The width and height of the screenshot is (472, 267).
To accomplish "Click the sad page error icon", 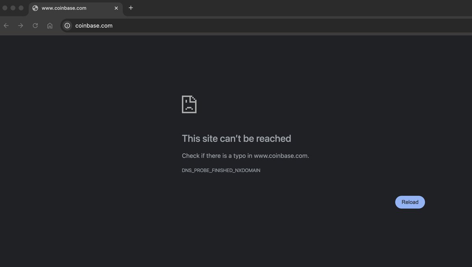I will [x=189, y=104].
